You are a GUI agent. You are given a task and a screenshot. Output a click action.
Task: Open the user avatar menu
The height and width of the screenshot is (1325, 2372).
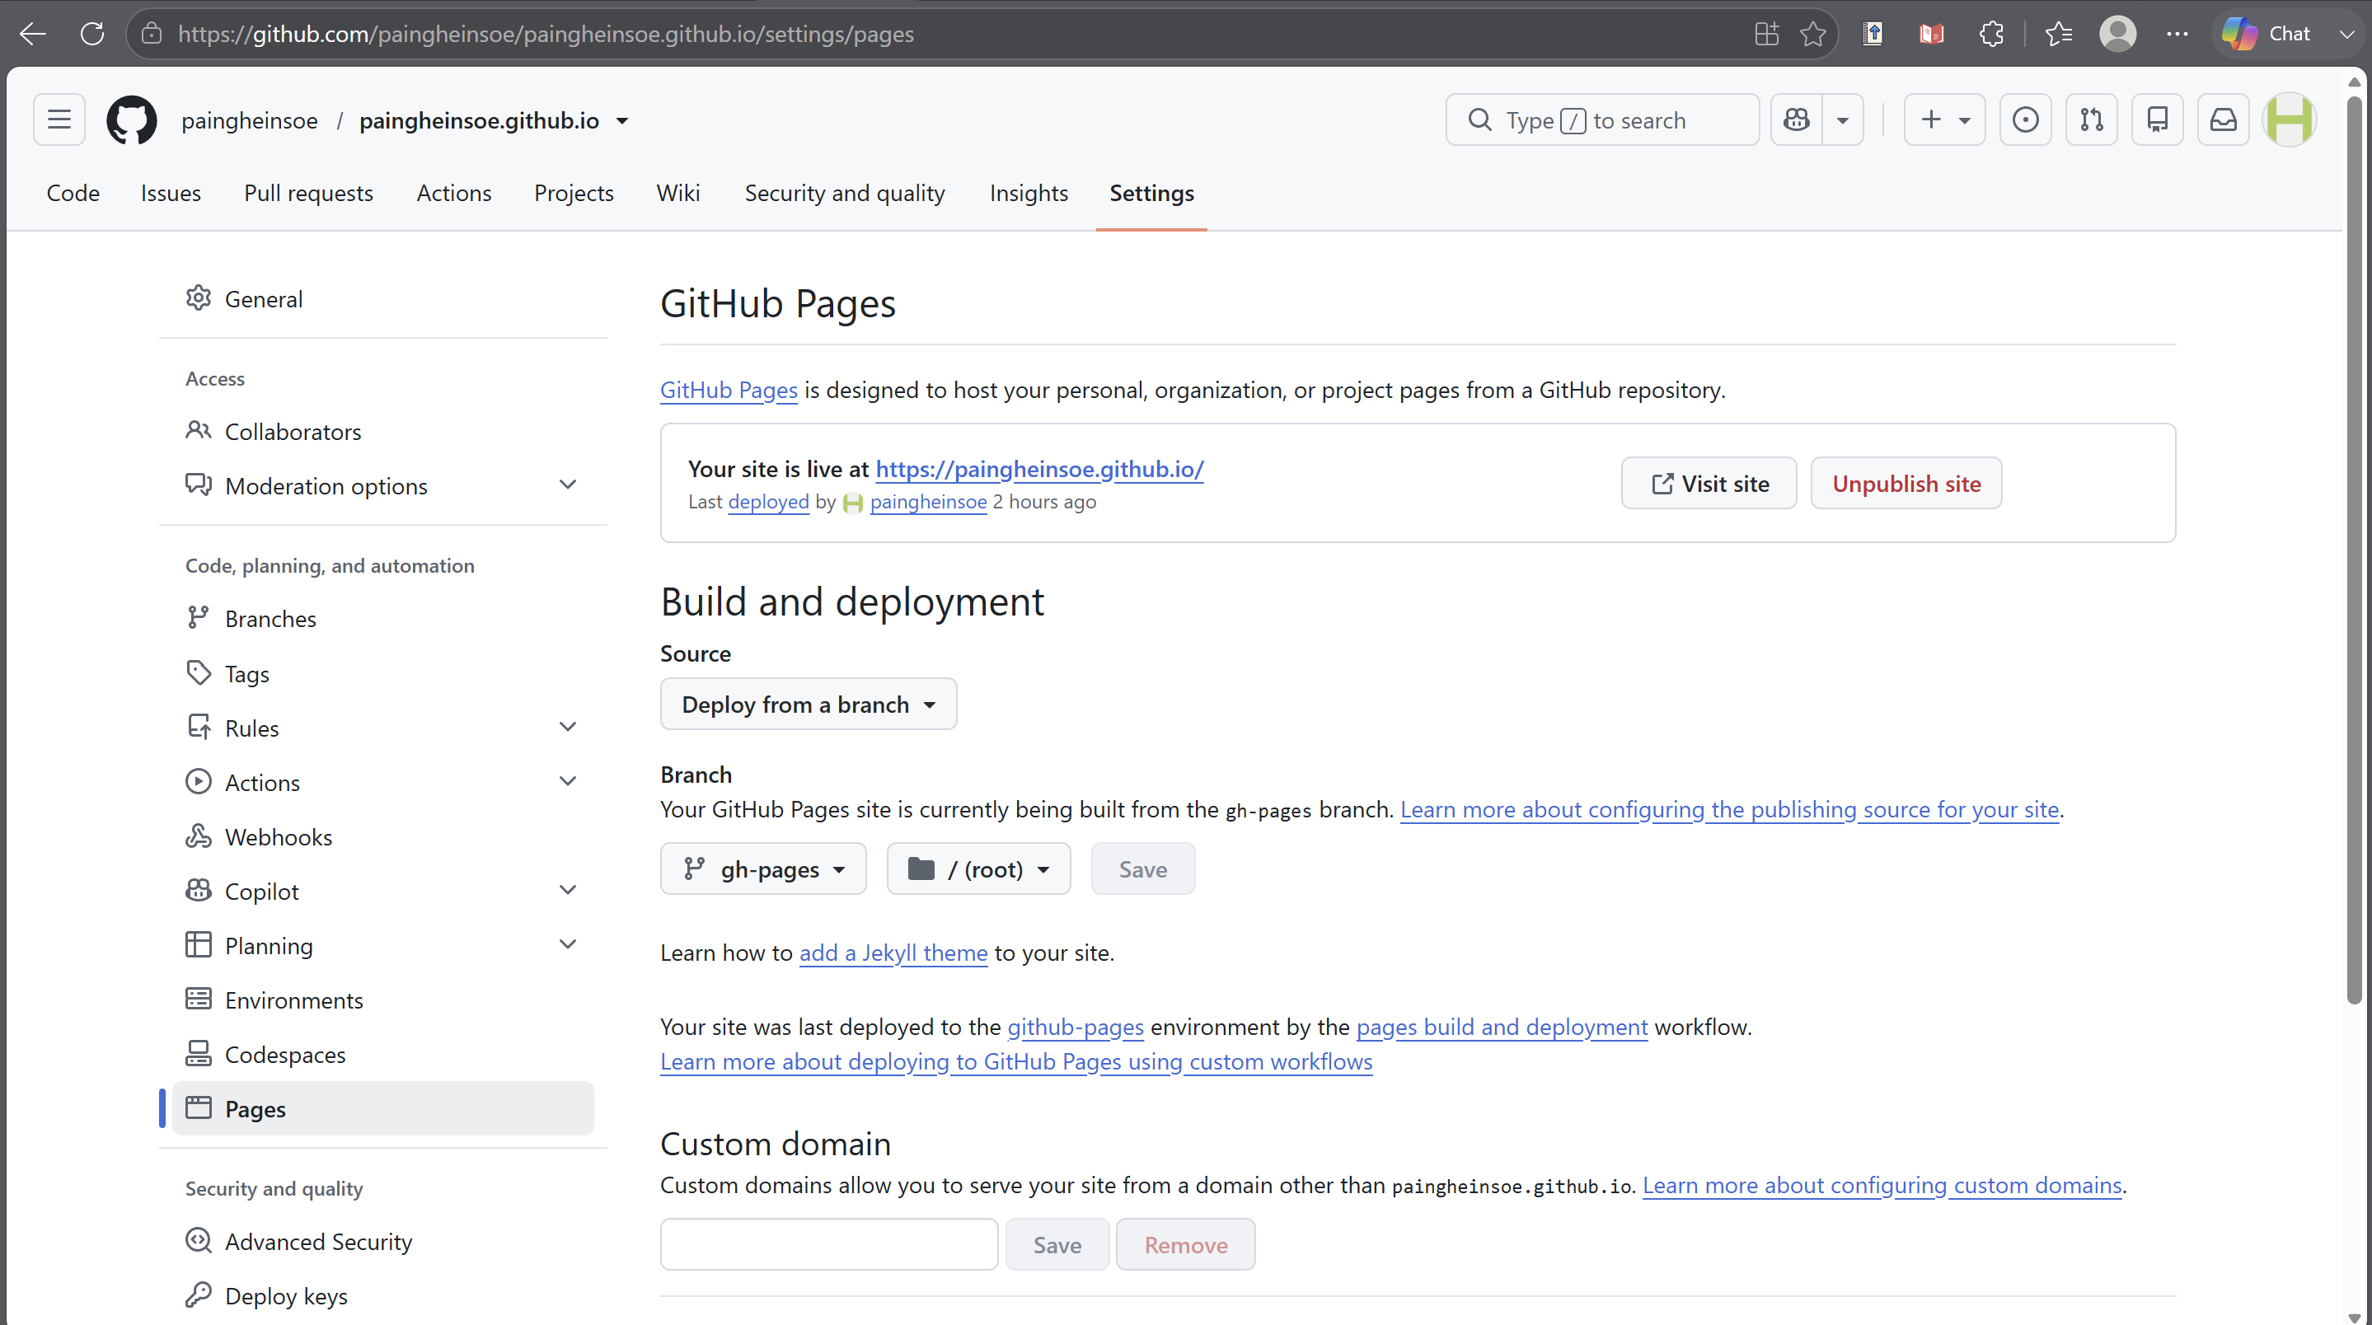[x=2290, y=119]
